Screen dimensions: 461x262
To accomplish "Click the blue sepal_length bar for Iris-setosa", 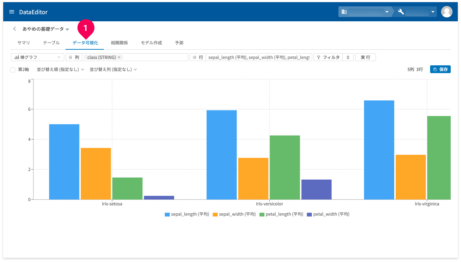I will 64,162.
